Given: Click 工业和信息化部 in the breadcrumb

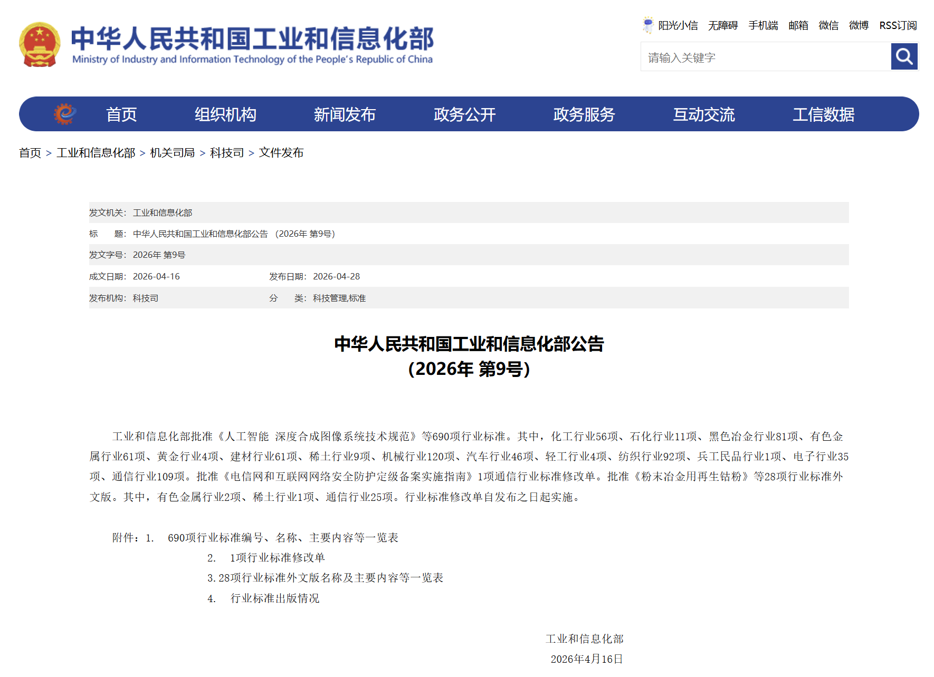Looking at the screenshot, I should [x=96, y=153].
